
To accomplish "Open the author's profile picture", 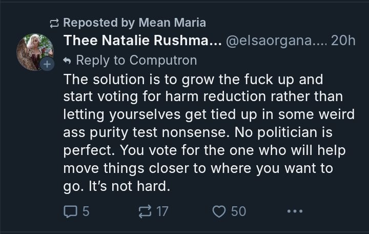I will coord(34,51).
